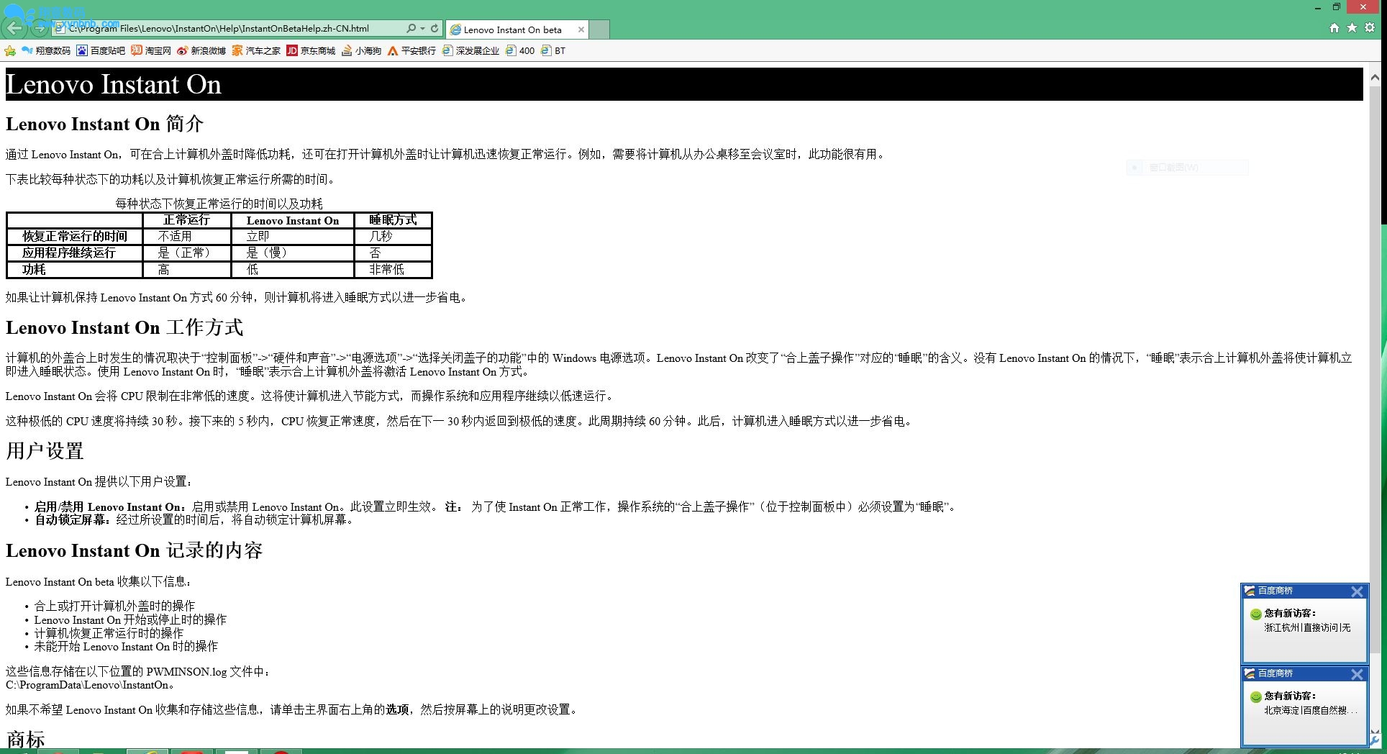Click the bold word 选项 in last paragraph
The image size is (1387, 754).
tap(397, 709)
